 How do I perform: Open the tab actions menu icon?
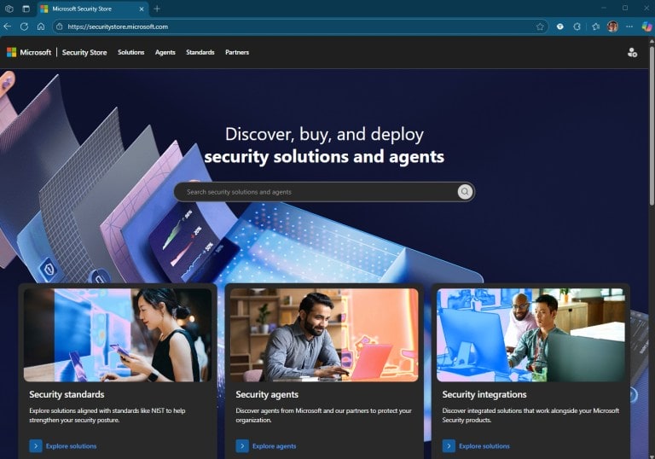point(26,9)
